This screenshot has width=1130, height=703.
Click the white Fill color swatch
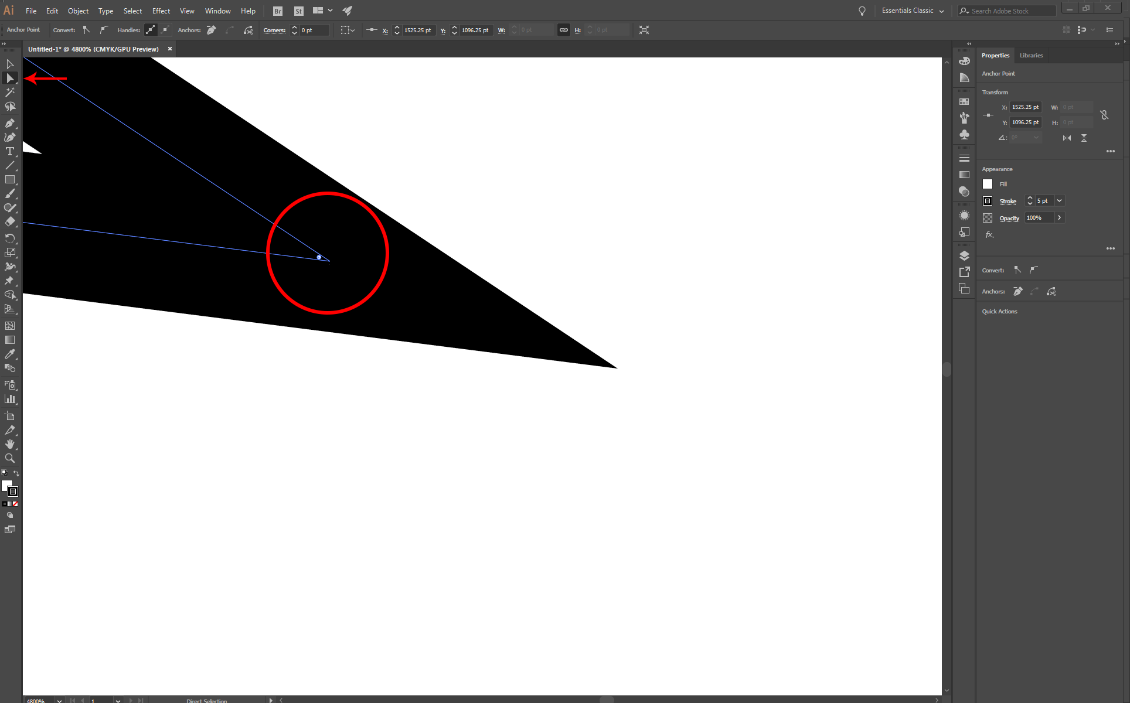(988, 184)
